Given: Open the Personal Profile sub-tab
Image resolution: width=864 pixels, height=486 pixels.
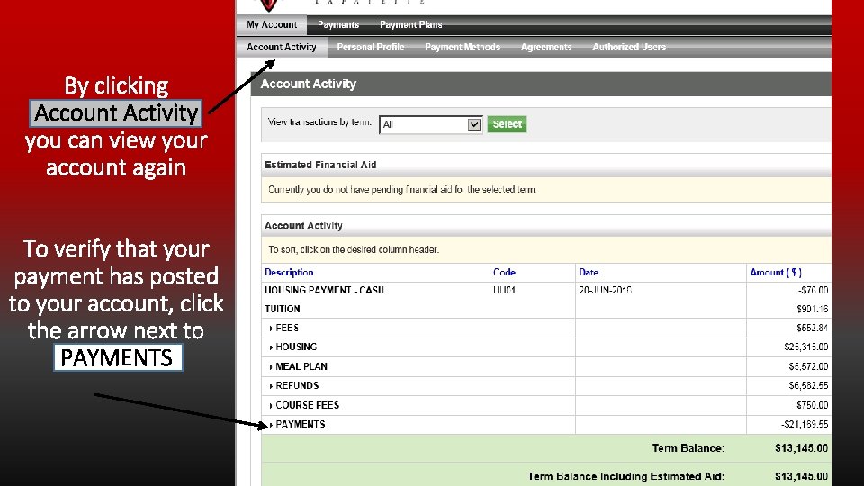Looking at the screenshot, I should 371,48.
